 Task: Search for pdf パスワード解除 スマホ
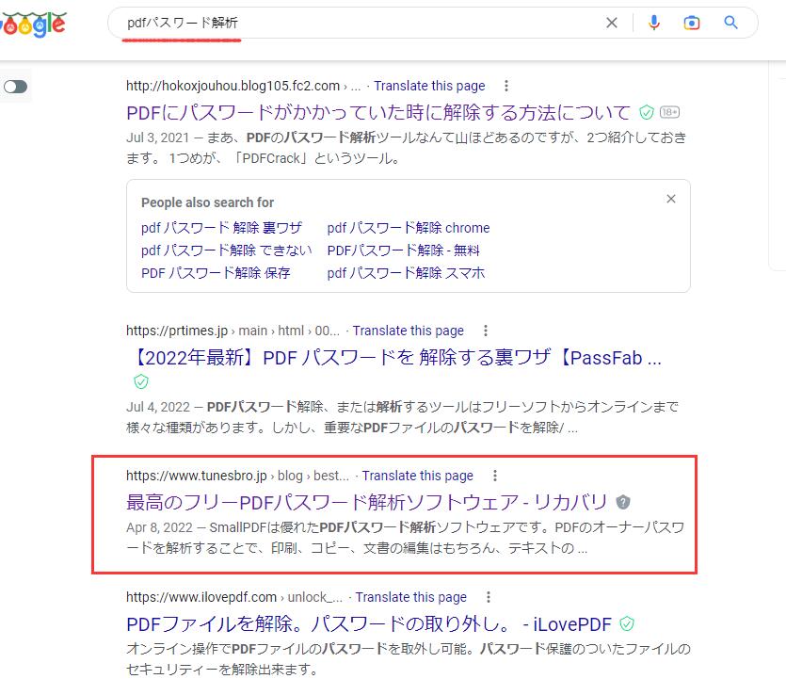coord(406,273)
